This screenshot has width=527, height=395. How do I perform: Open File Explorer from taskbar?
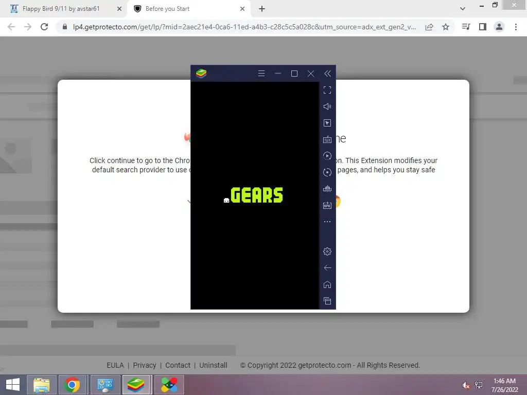coord(41,385)
